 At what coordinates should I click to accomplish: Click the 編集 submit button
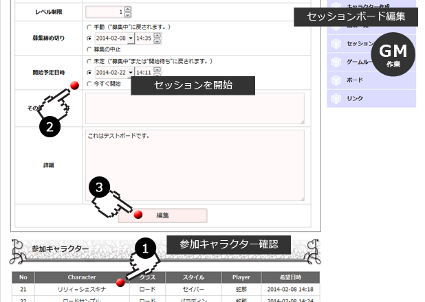pos(162,216)
